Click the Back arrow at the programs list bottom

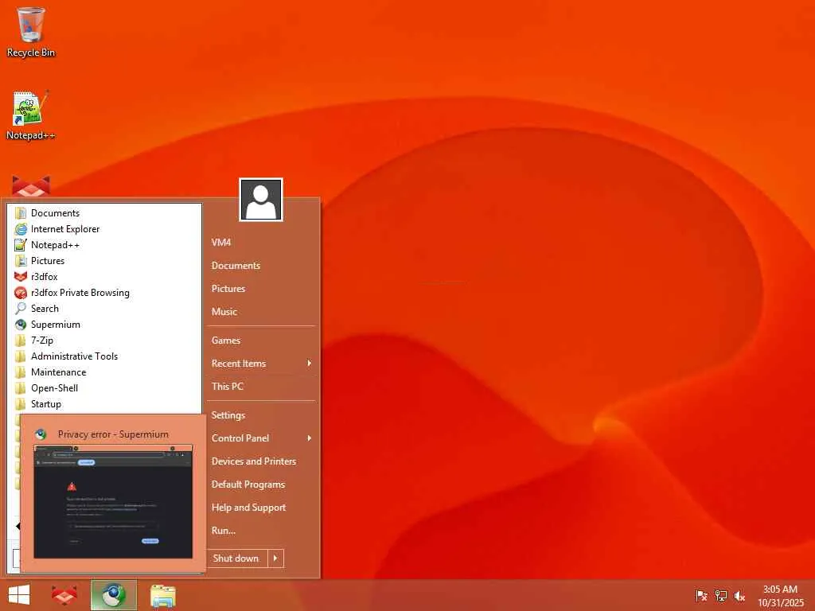(x=18, y=527)
